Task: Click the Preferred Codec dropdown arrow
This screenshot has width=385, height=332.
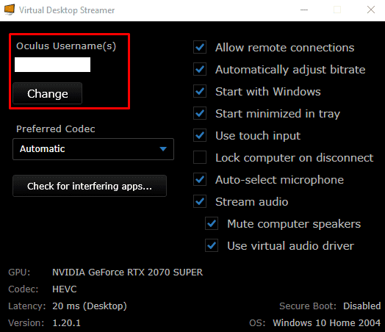Action: 163,148
